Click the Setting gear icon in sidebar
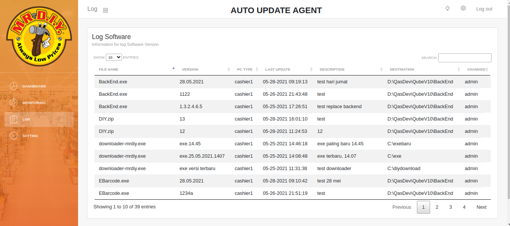 point(14,136)
